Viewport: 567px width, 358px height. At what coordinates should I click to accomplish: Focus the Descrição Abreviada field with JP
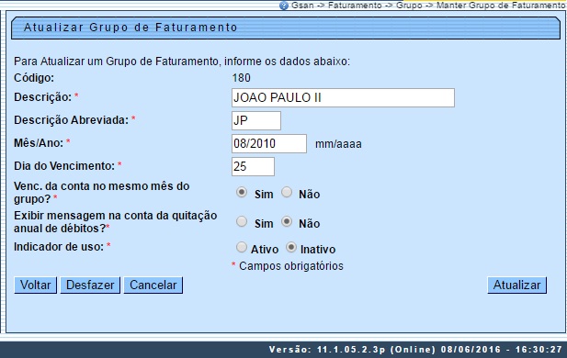(256, 120)
